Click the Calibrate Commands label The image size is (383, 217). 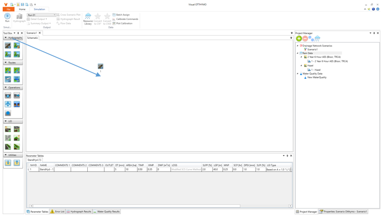point(127,19)
